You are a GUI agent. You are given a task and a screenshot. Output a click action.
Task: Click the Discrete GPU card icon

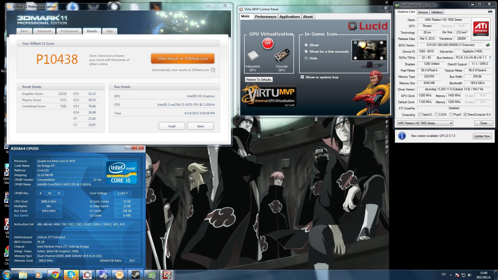click(282, 55)
